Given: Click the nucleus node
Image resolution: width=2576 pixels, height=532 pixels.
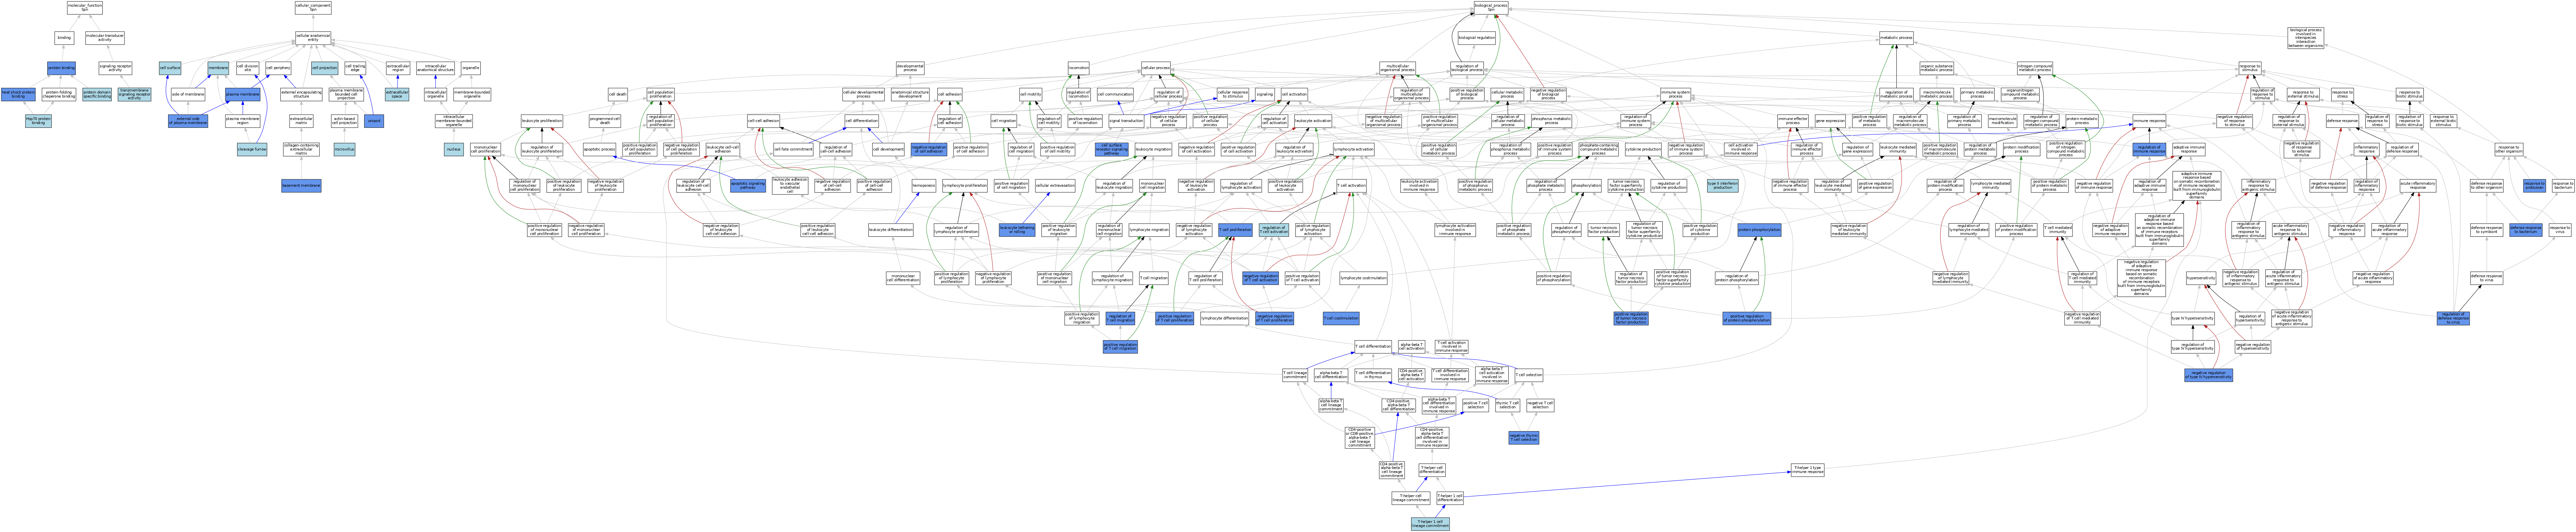Looking at the screenshot, I should point(454,149).
